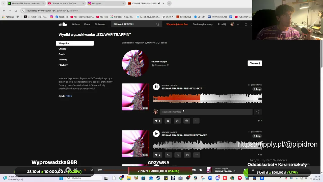323x182 pixels.
Task: Expand the user profile avatar menu
Action: pyautogui.click(x=235, y=24)
